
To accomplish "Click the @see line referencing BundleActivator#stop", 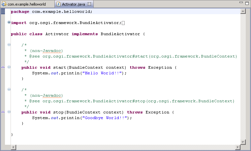I will click(x=129, y=101).
